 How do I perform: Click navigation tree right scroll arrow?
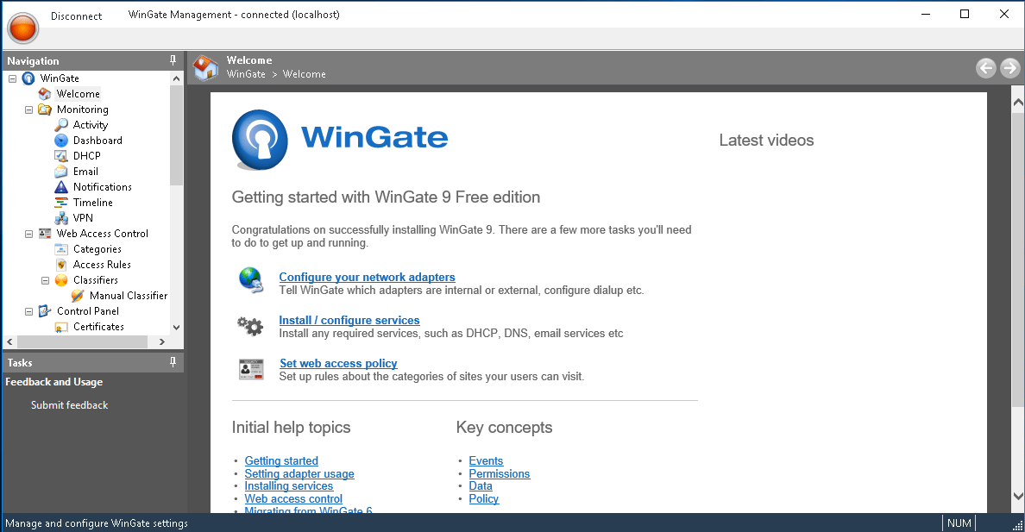(x=162, y=341)
